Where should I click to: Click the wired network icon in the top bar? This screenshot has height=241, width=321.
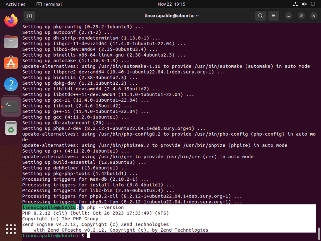point(295,4)
